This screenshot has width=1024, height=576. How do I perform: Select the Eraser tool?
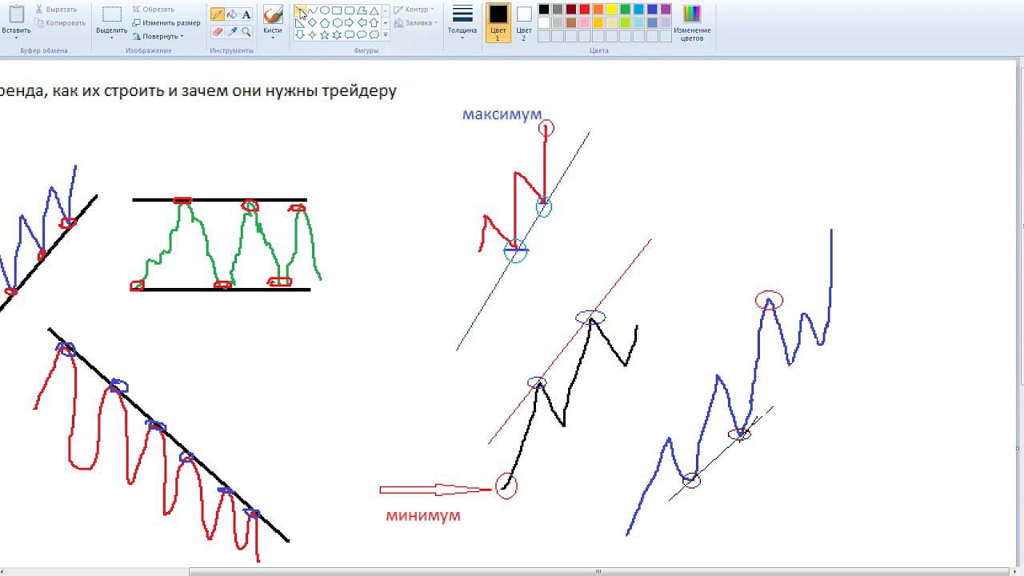click(x=217, y=32)
